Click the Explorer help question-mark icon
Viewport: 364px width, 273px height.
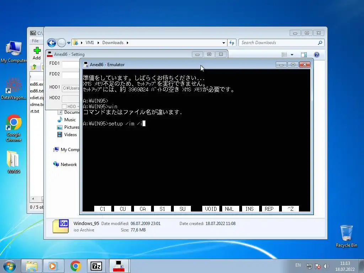[x=317, y=54]
